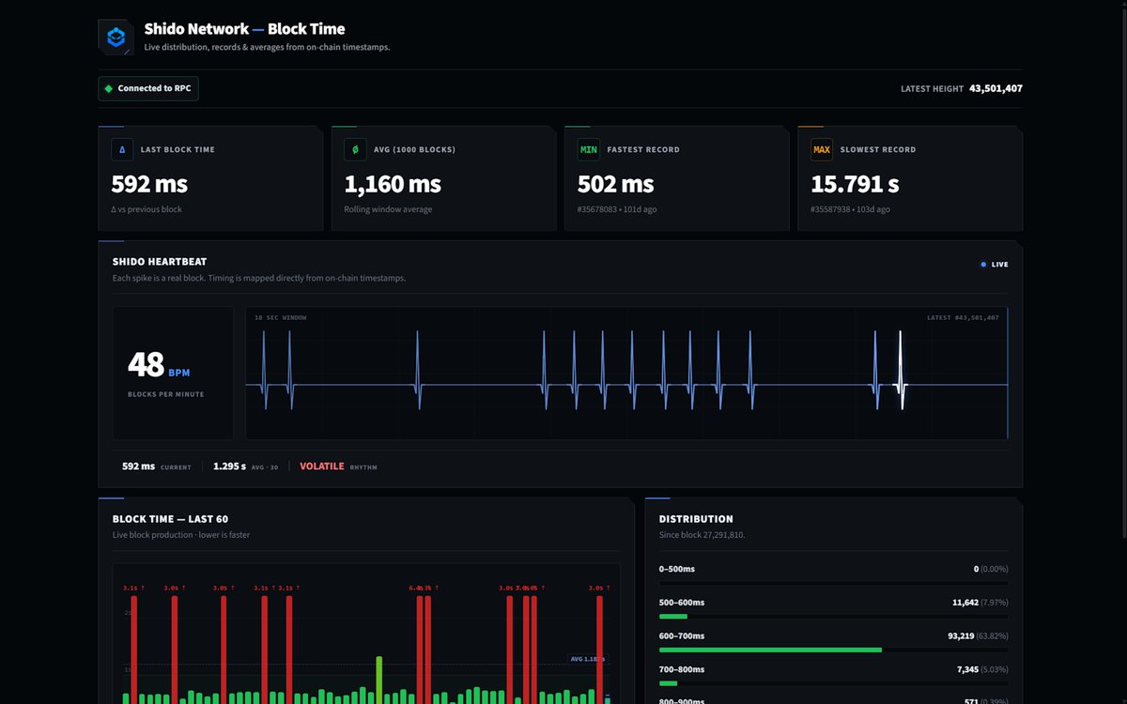The width and height of the screenshot is (1127, 704).
Task: Click the 11,642 count in 500–600ms row
Action: click(x=965, y=603)
